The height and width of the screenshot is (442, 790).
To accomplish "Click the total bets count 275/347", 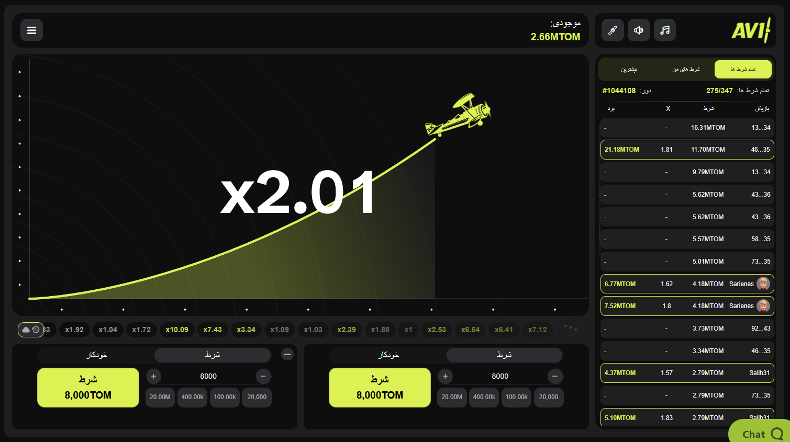I will pos(719,90).
